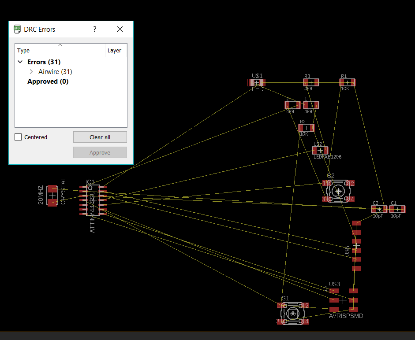Select the S1 pushbutton switch

[293, 314]
